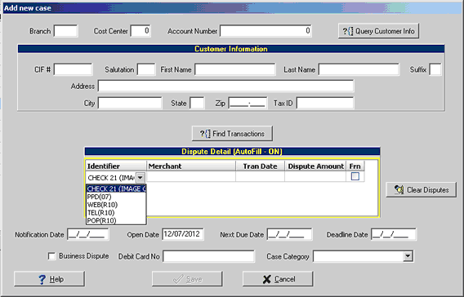Click the Dispute Amount cell in dispute row

click(315, 177)
